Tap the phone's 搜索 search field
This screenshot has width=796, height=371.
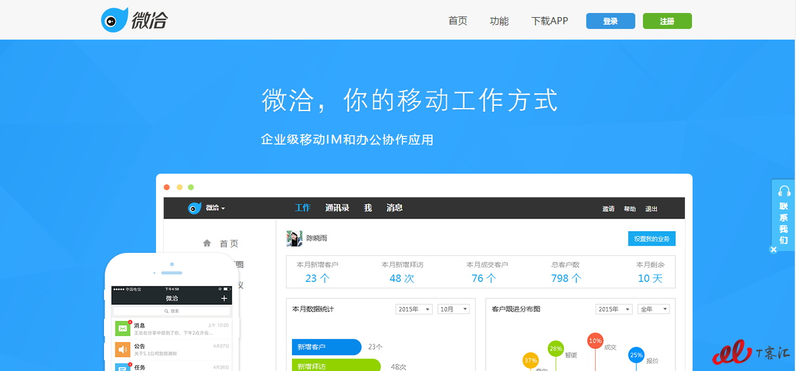pyautogui.click(x=172, y=311)
